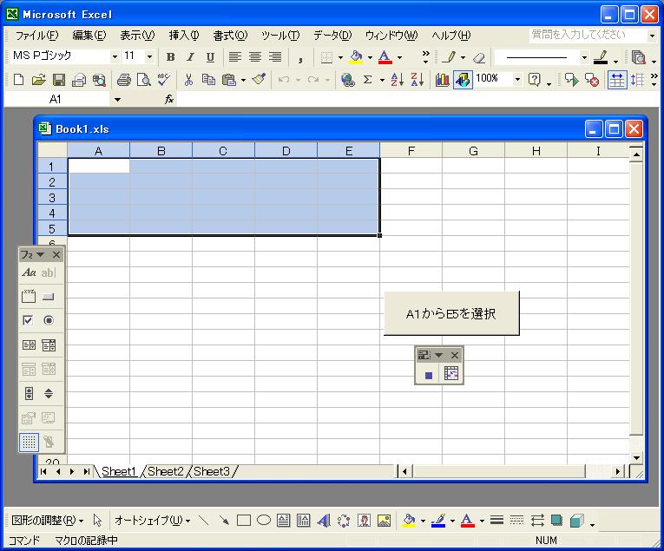Apply the Drawing toolbar blue Line Color

coord(438,520)
